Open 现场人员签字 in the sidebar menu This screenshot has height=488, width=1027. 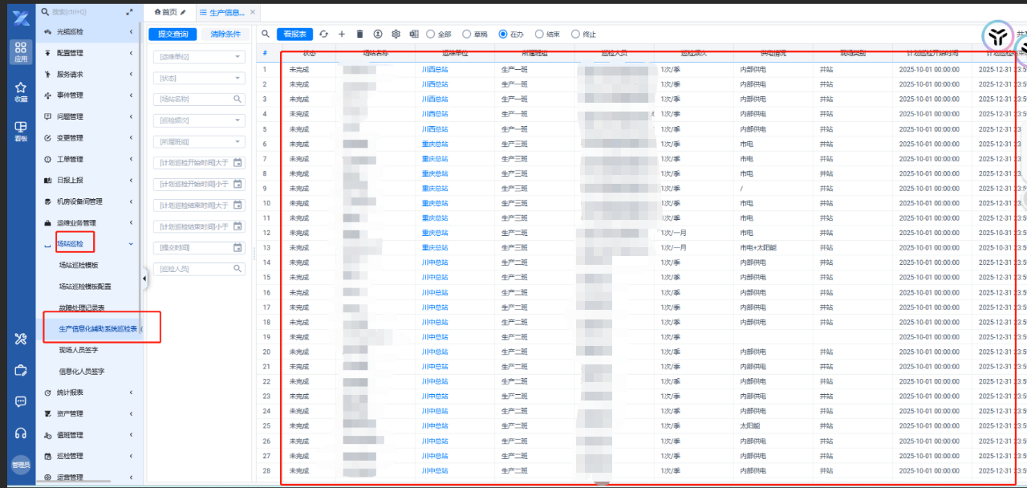pos(78,350)
